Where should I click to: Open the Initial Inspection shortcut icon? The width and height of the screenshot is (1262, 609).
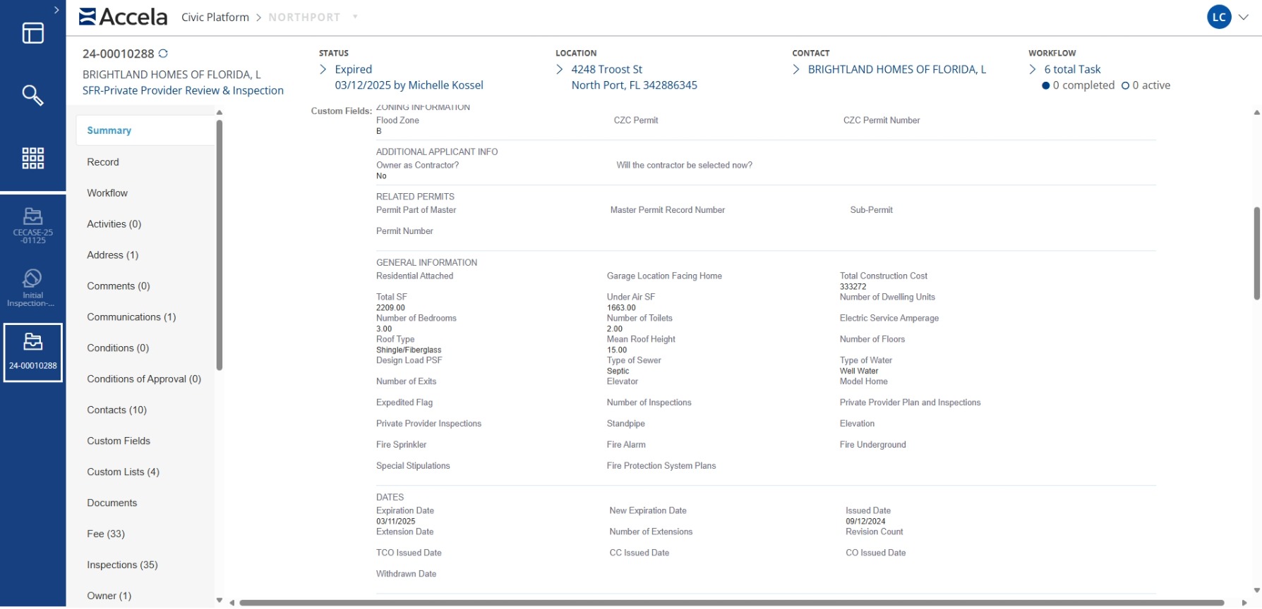click(x=32, y=287)
